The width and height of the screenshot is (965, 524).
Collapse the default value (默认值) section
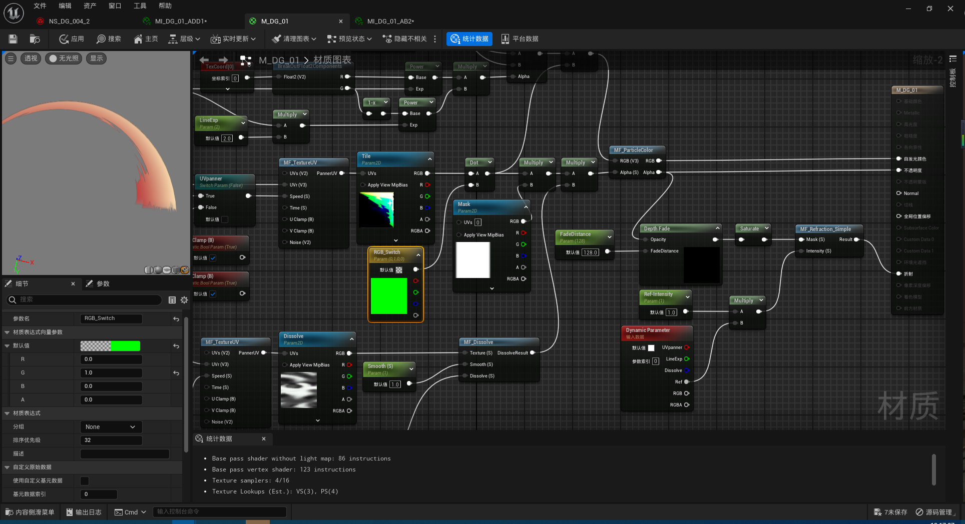click(8, 346)
